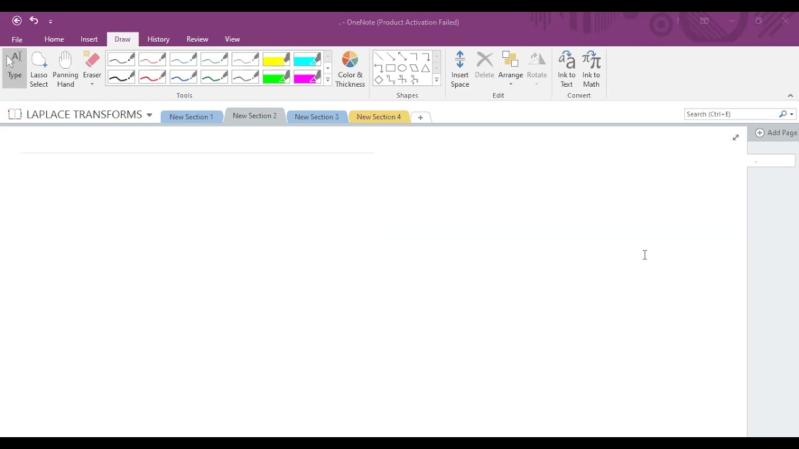
Task: Toggle full page view with expand arrow
Action: (735, 137)
